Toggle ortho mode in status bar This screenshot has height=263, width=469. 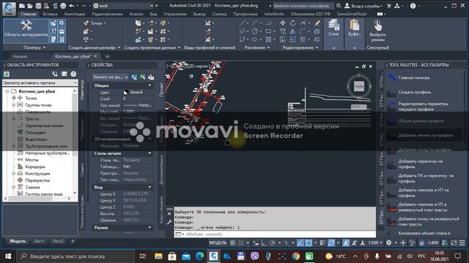pyautogui.click(x=264, y=243)
